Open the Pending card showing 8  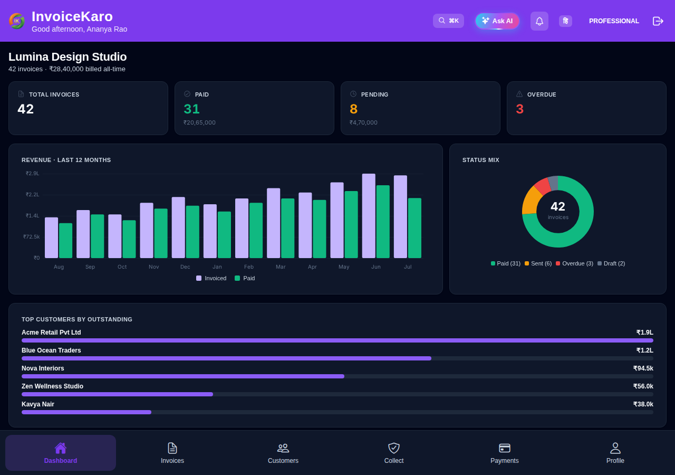[420, 108]
